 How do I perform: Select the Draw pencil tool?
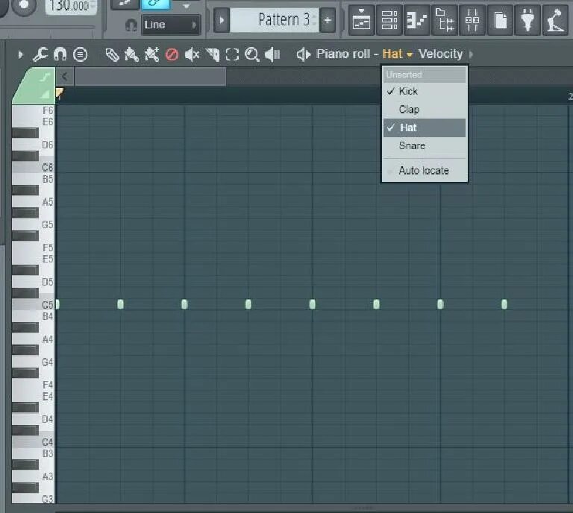click(x=112, y=54)
